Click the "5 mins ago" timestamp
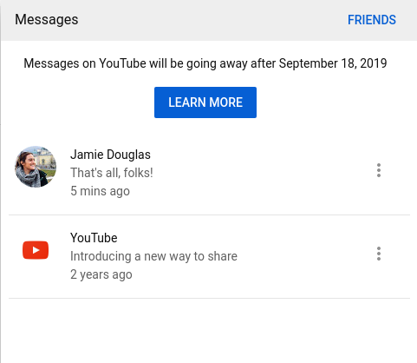This screenshot has width=417, height=363. [x=100, y=191]
